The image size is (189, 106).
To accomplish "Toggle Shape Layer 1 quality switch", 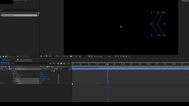I will pos(44,69).
